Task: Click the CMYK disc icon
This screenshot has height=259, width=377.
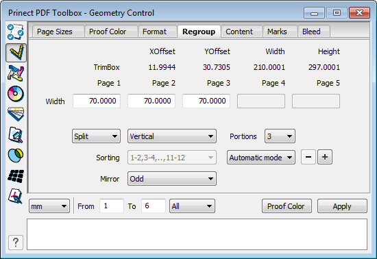Action: point(16,93)
